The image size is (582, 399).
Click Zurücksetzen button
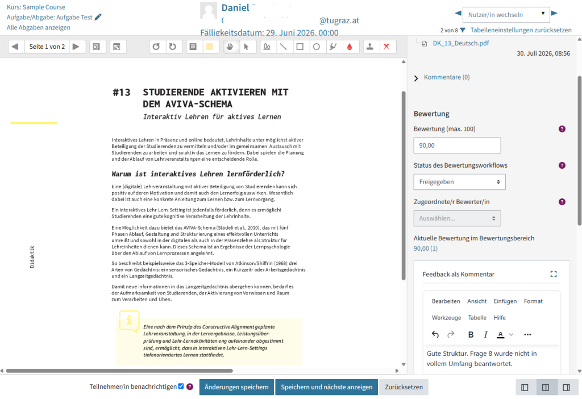tap(404, 387)
